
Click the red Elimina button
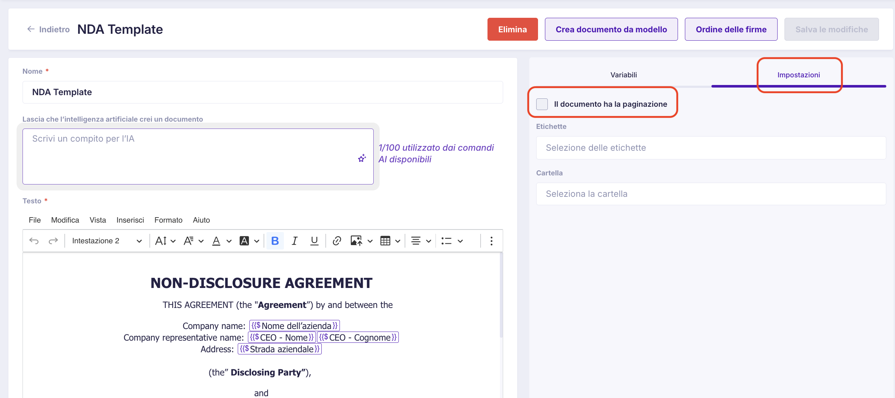pyautogui.click(x=512, y=29)
